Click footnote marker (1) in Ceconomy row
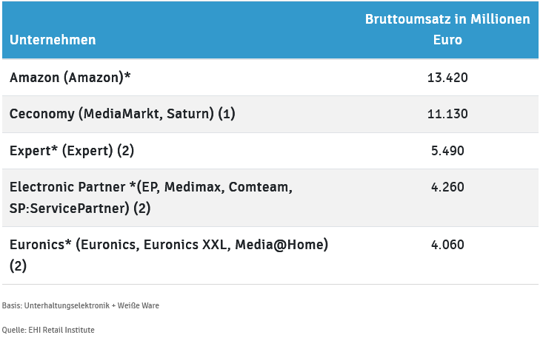 227,114
